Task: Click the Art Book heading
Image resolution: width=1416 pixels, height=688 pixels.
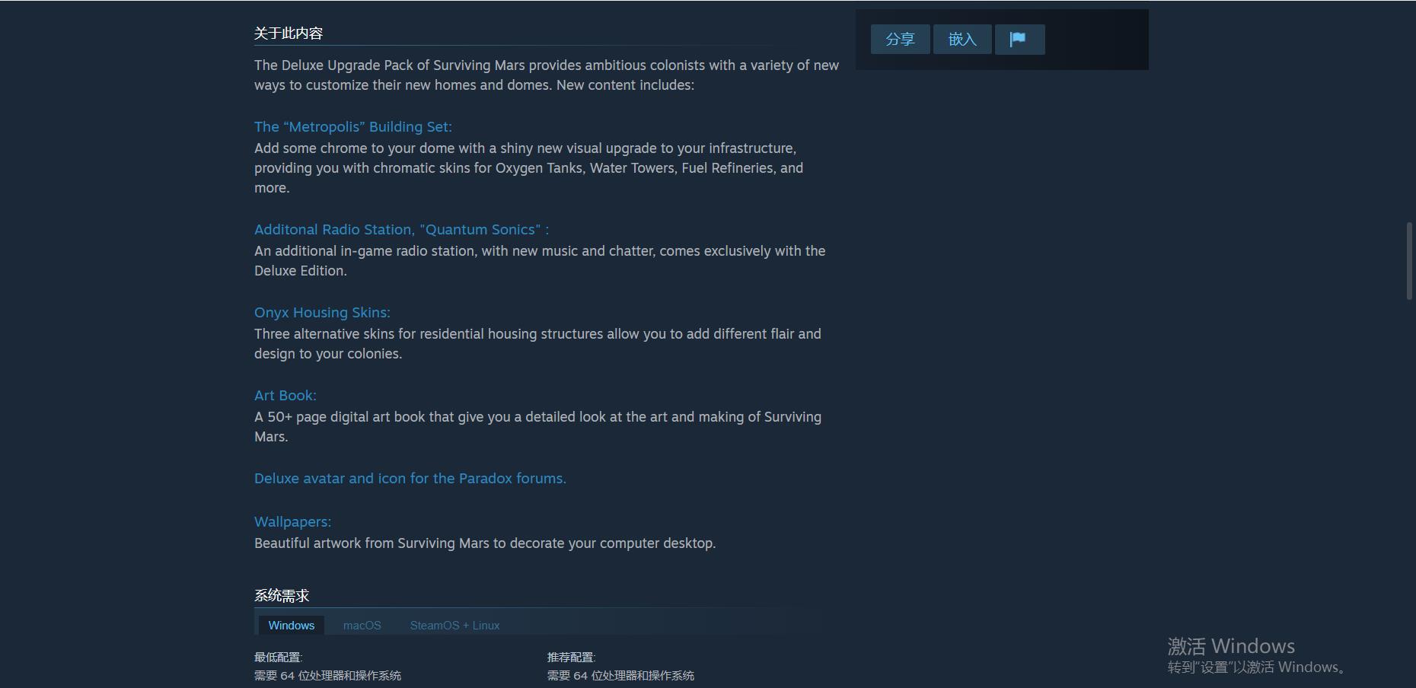Action: (285, 396)
